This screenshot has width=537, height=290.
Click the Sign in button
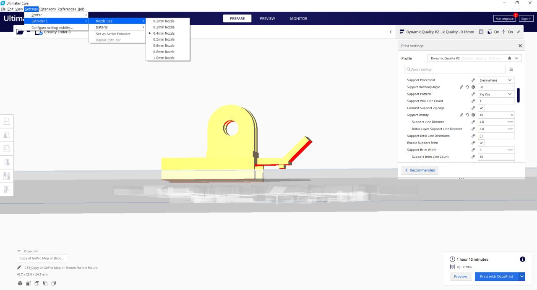tap(526, 18)
